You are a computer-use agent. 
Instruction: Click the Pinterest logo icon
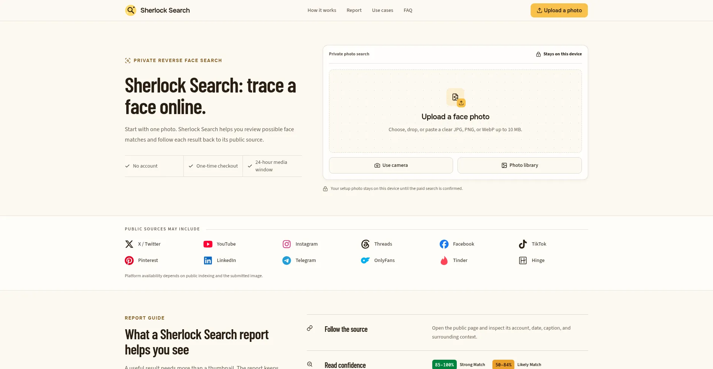[x=129, y=260]
